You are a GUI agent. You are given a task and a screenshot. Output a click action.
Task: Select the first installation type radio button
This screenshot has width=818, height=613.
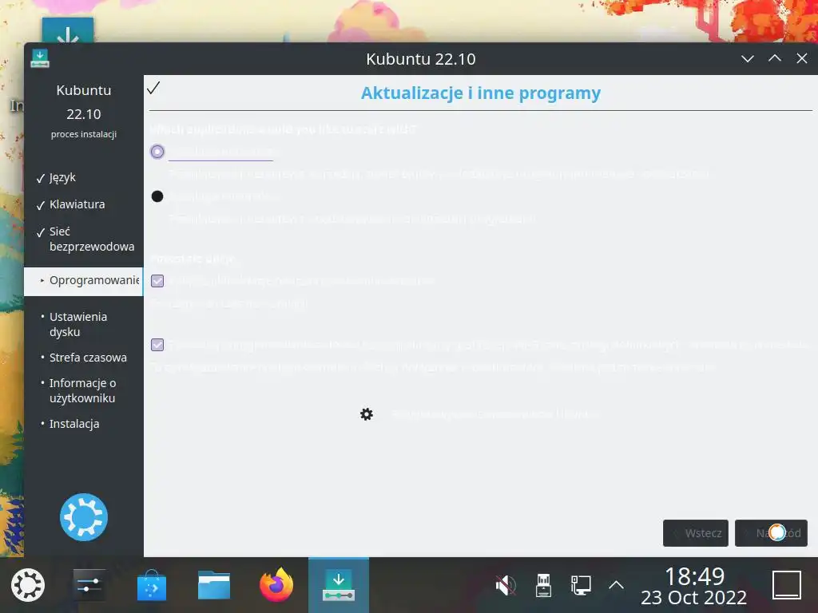tap(157, 152)
